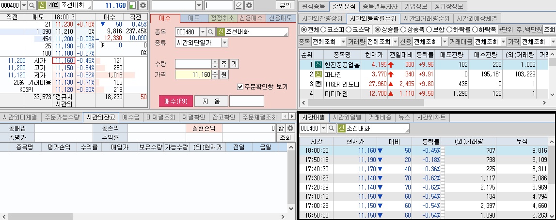This screenshot has height=220, width=556.
Task: Select 보합 ranking radio button
Action: coord(429,29)
